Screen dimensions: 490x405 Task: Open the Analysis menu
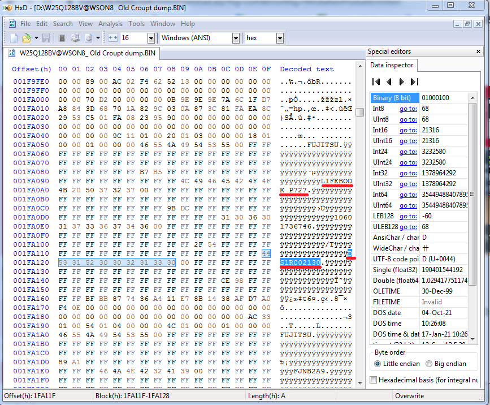[x=110, y=24]
